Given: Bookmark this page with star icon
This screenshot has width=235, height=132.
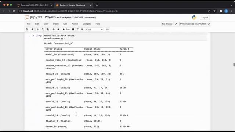Looking at the screenshot, I should [214, 11].
